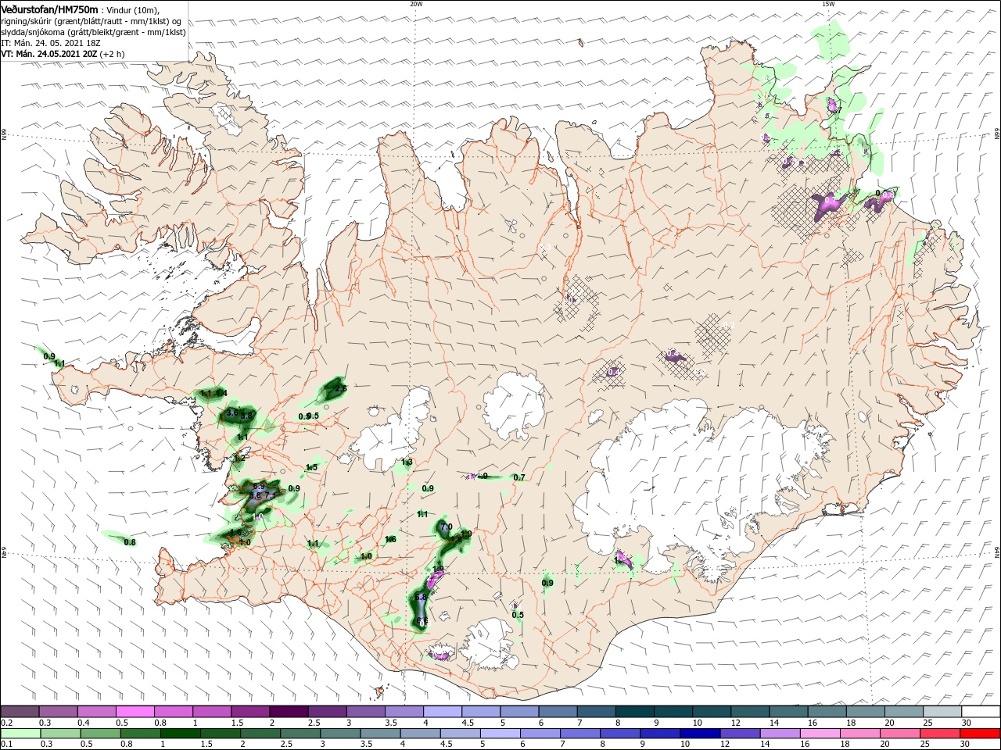Click the 'VT: Mán. 24.05.2021 20Z (+2 h)' line

tap(63, 55)
